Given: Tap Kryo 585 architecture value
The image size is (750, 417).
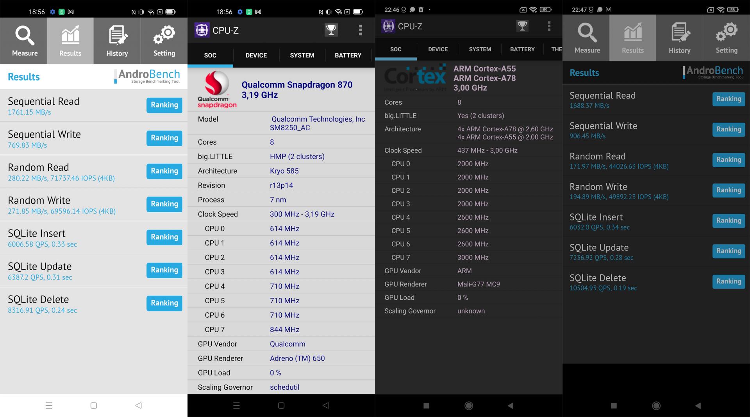Looking at the screenshot, I should [284, 171].
